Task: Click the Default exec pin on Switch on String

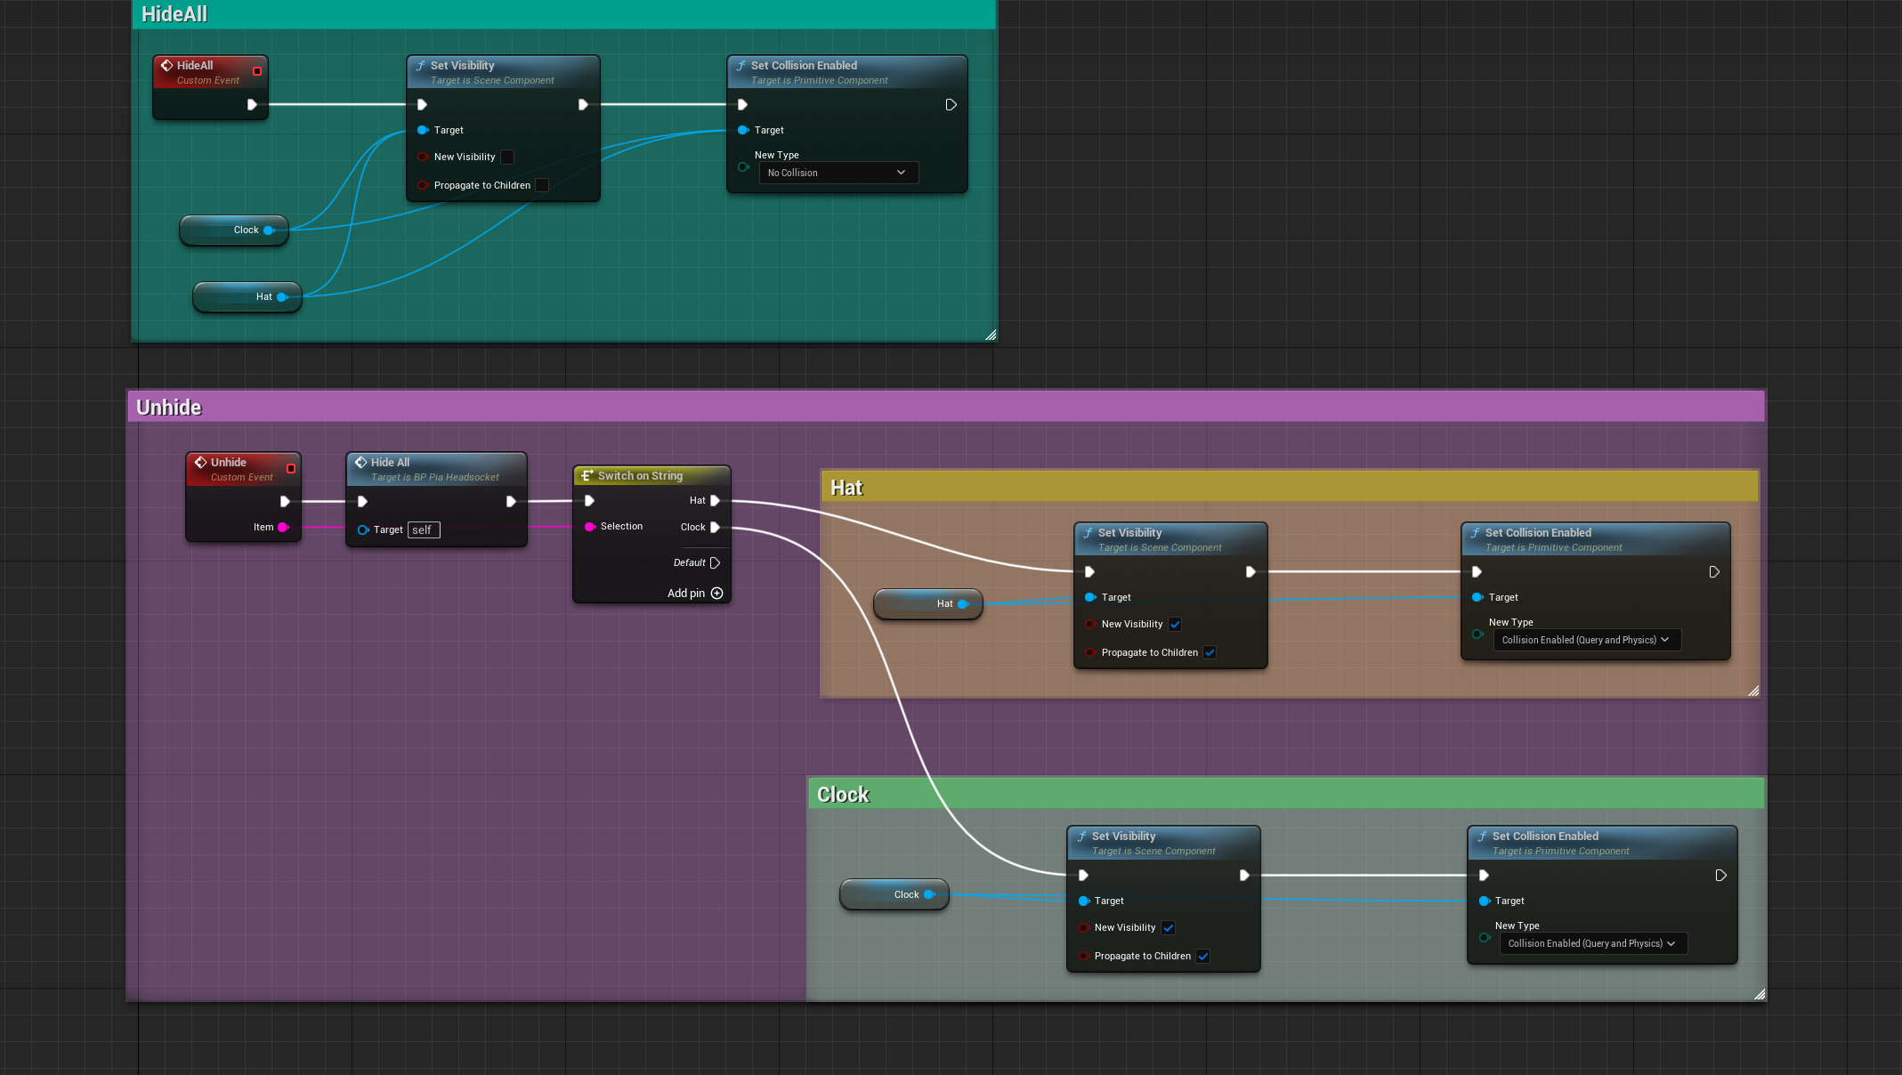Action: click(x=715, y=563)
